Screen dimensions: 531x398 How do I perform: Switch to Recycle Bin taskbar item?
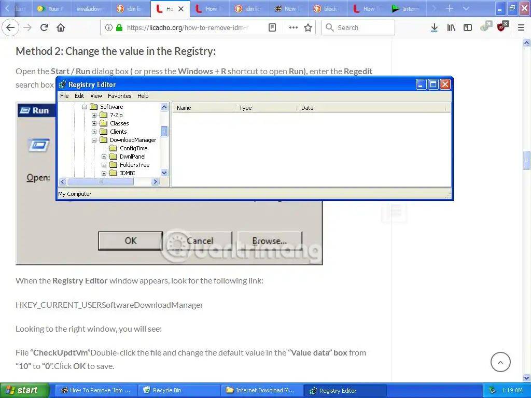pos(179,390)
